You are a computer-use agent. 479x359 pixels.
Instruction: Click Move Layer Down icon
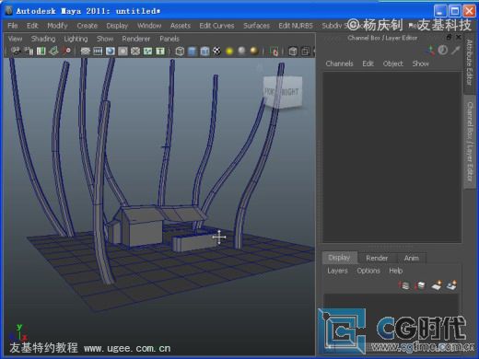point(420,285)
